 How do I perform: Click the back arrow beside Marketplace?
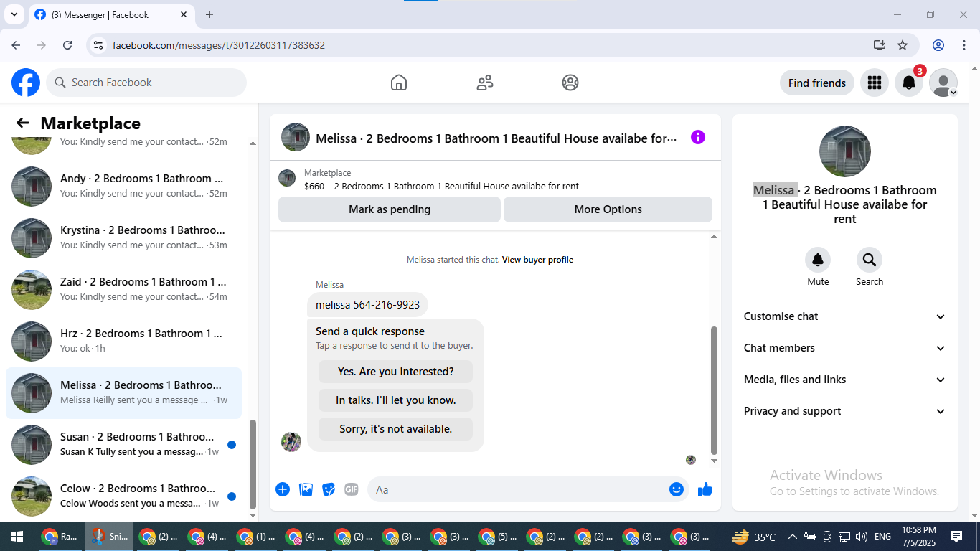click(23, 123)
